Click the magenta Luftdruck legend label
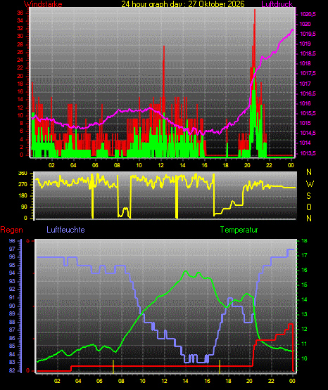Screen dimensions: 328x390 277,4
